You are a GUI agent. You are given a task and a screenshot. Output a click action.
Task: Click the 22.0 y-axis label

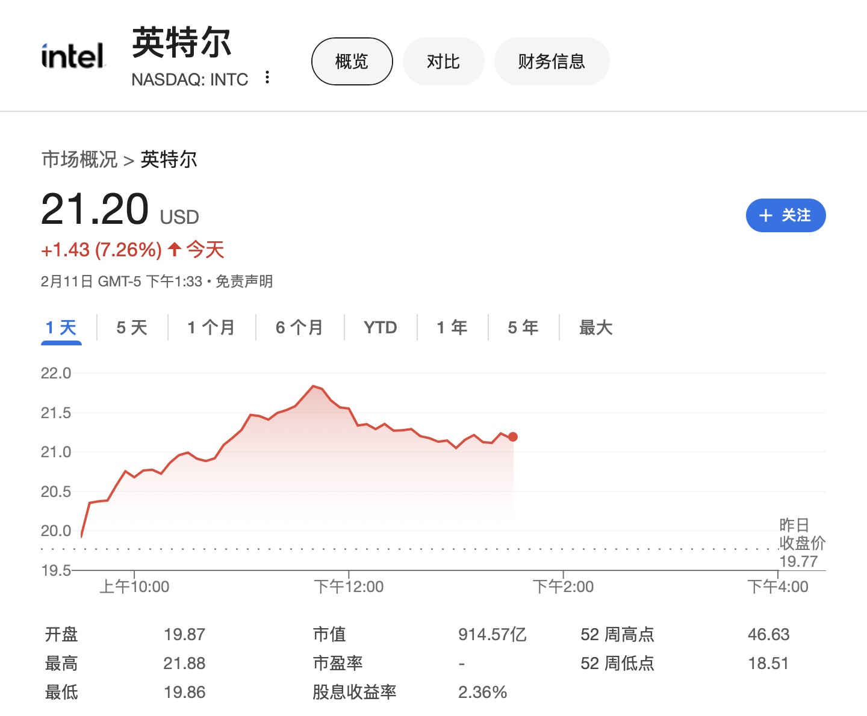(x=56, y=373)
